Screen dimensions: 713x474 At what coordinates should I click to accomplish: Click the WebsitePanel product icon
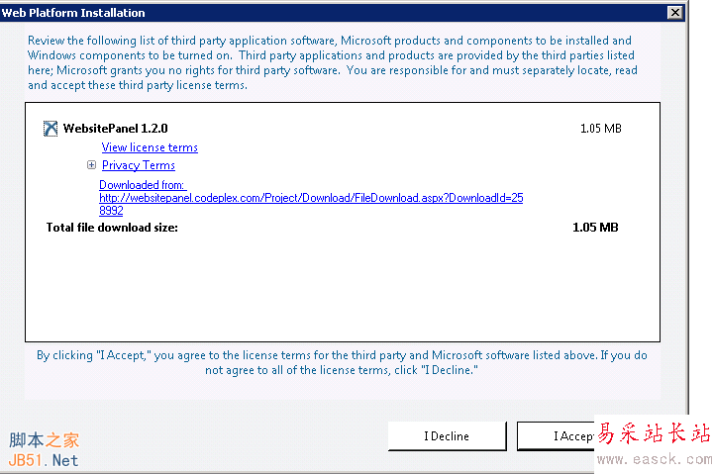point(51,129)
